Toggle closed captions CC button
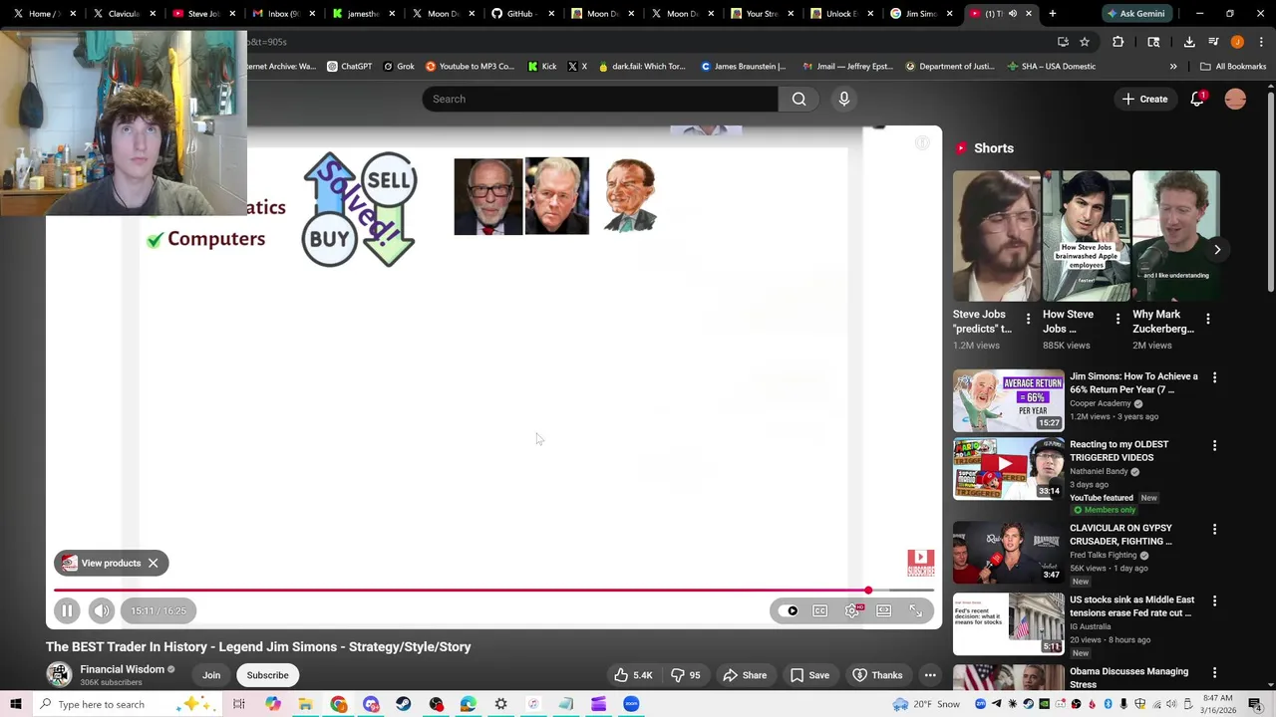 (x=819, y=610)
